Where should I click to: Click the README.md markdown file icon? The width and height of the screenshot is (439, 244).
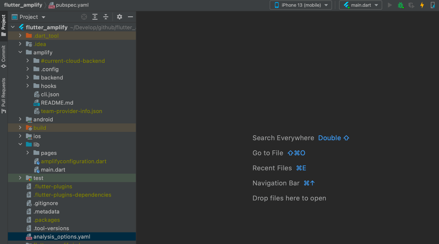click(x=36, y=103)
